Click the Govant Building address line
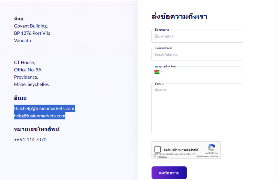 point(31,26)
